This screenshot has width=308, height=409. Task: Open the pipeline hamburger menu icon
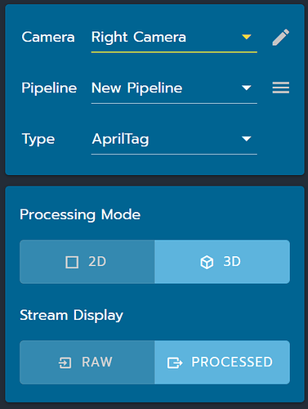281,88
